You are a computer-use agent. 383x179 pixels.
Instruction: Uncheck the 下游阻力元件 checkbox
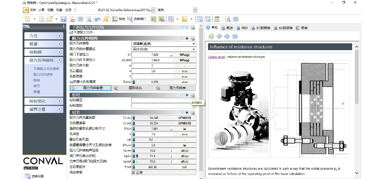[71, 32]
